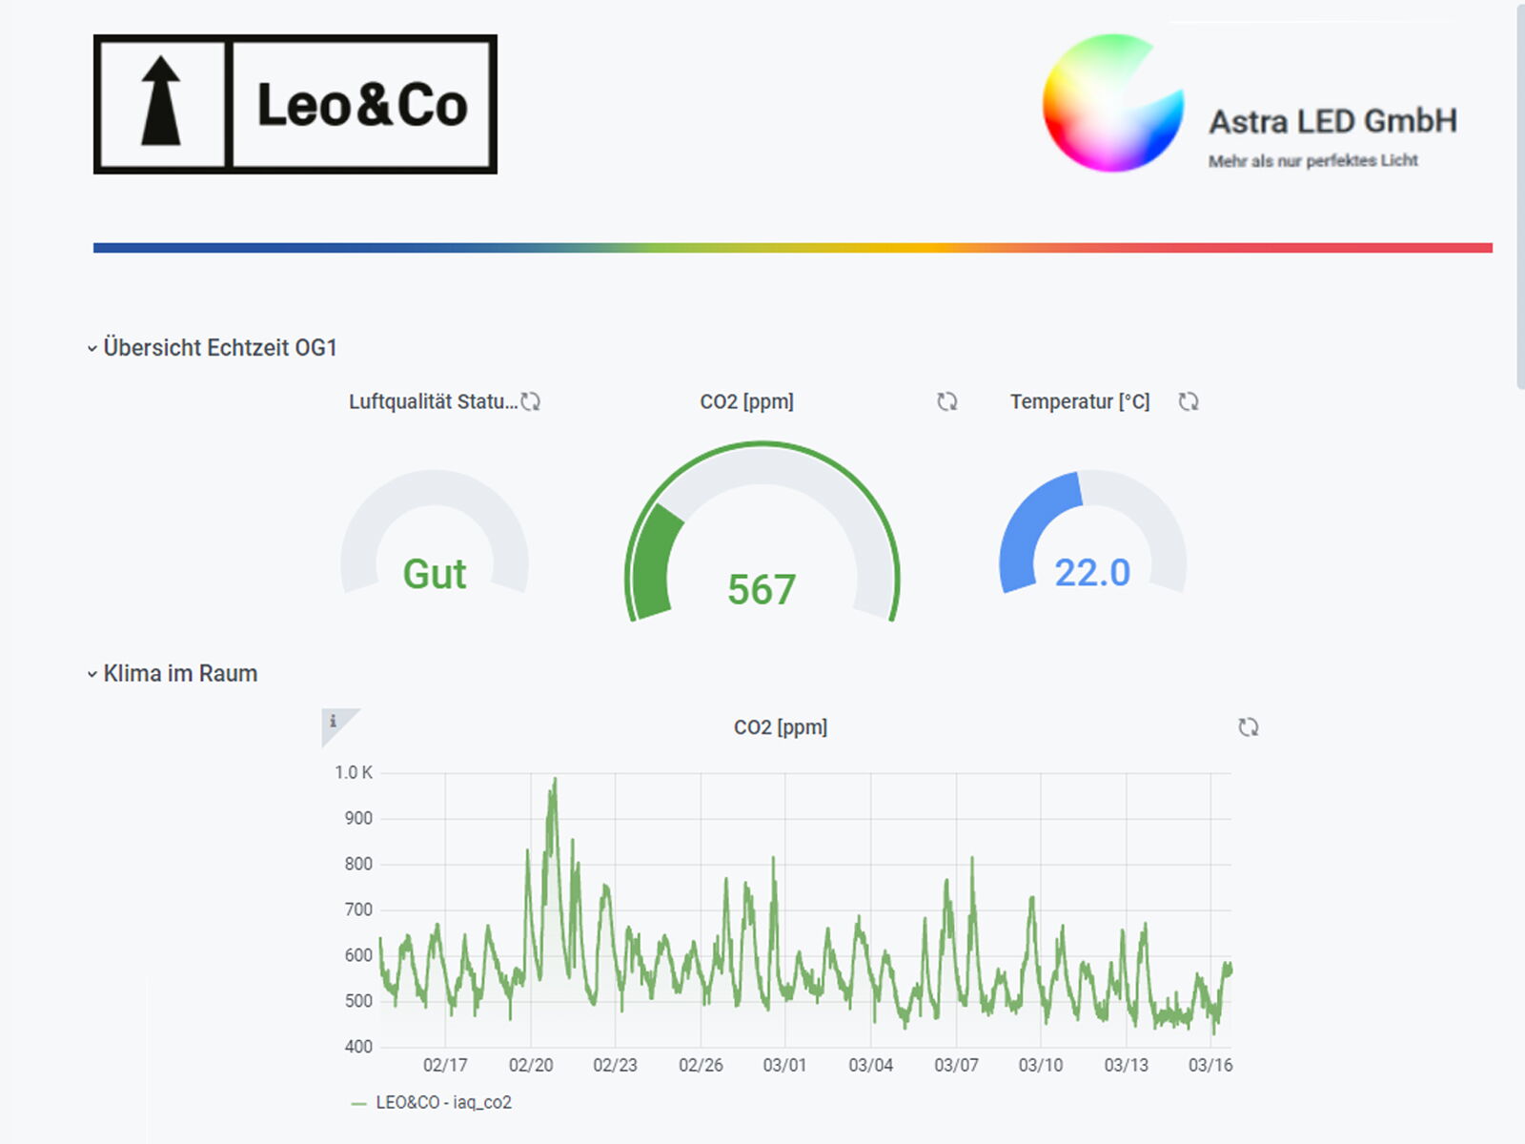Viewport: 1525px width, 1144px height.
Task: Click the refresh icon of the CO2 chart panel
Action: tap(1248, 727)
